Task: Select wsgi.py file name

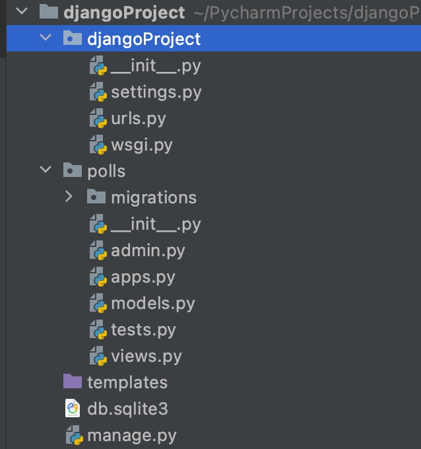Action: click(x=142, y=145)
